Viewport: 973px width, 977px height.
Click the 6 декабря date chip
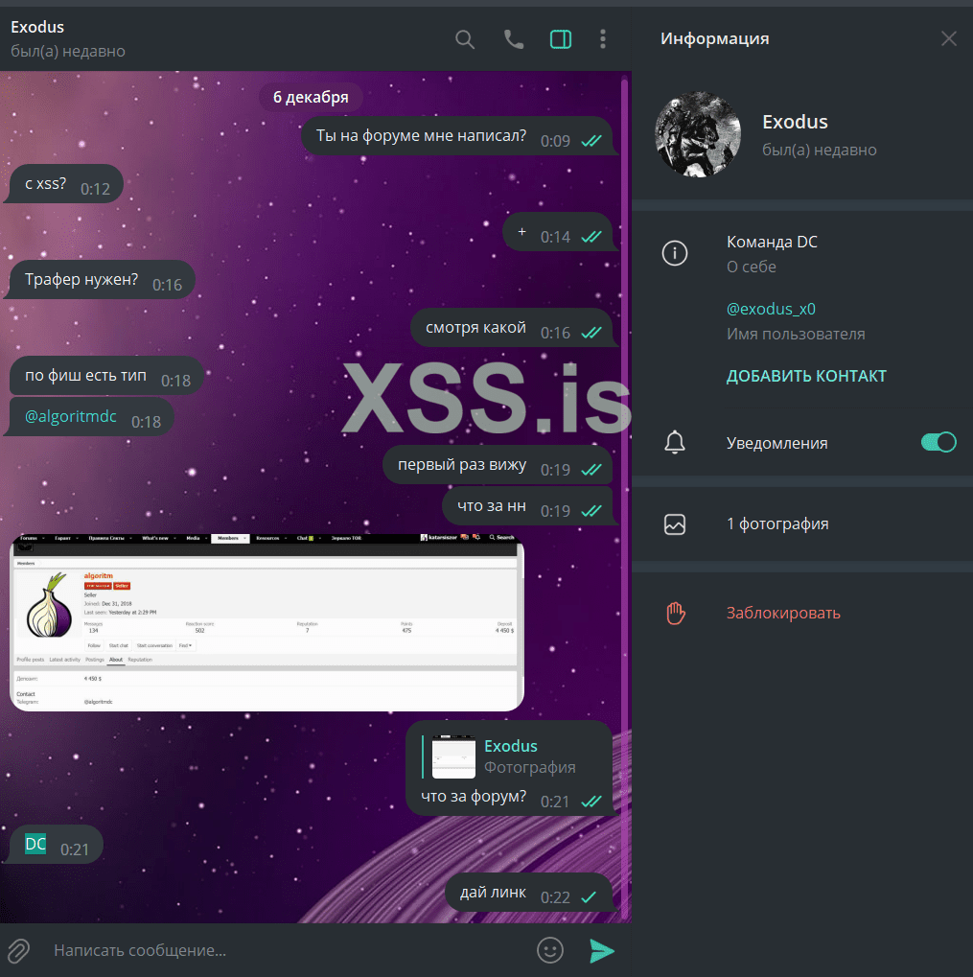(x=311, y=97)
